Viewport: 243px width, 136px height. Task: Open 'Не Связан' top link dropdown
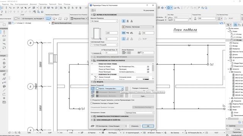104,21
